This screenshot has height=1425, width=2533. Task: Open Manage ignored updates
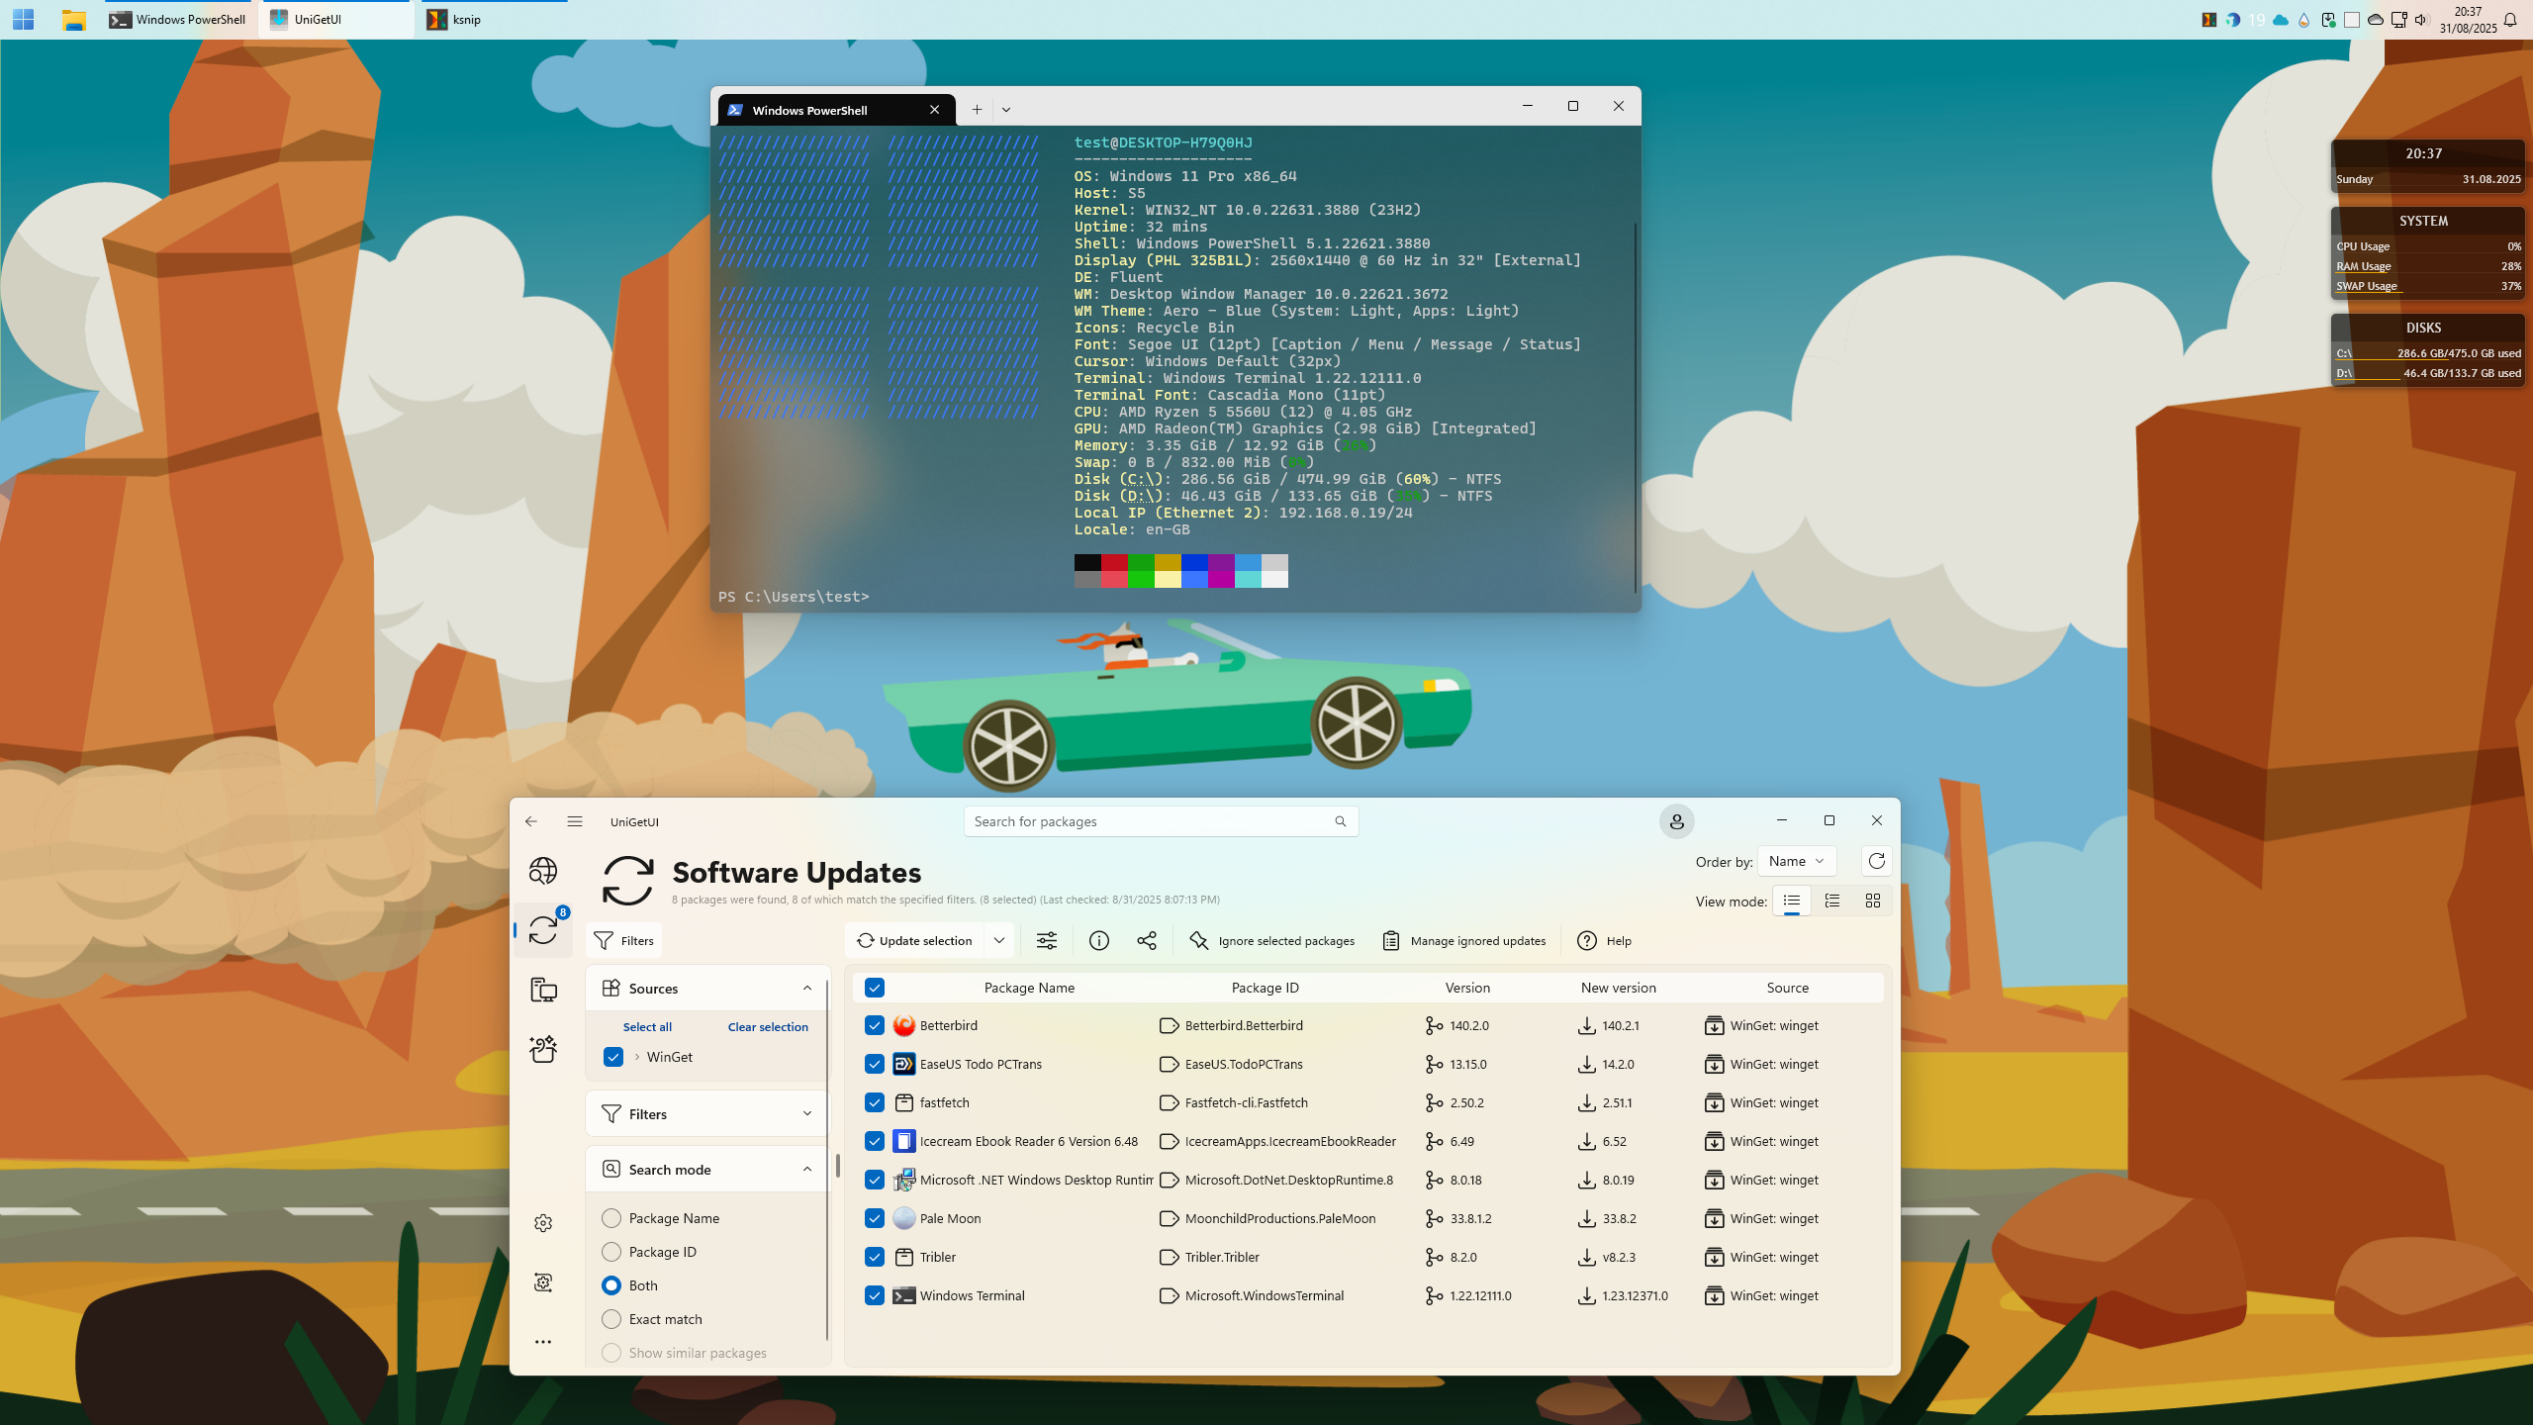click(x=1464, y=941)
